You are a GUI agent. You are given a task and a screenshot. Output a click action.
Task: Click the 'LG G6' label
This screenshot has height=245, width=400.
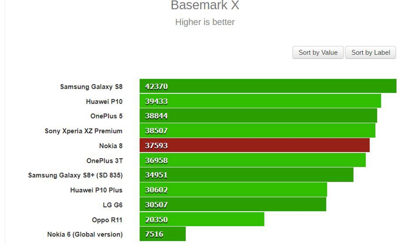coord(112,205)
